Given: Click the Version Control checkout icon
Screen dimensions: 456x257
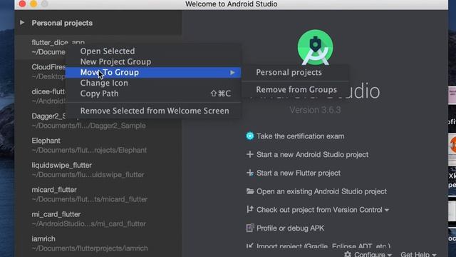Looking at the screenshot, I should pos(250,209).
